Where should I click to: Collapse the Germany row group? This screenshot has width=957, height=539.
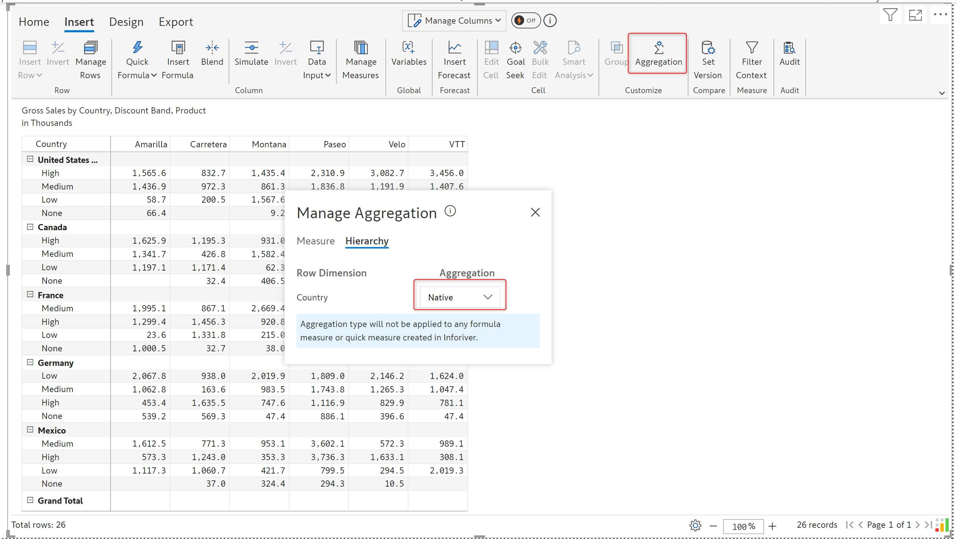pos(30,362)
